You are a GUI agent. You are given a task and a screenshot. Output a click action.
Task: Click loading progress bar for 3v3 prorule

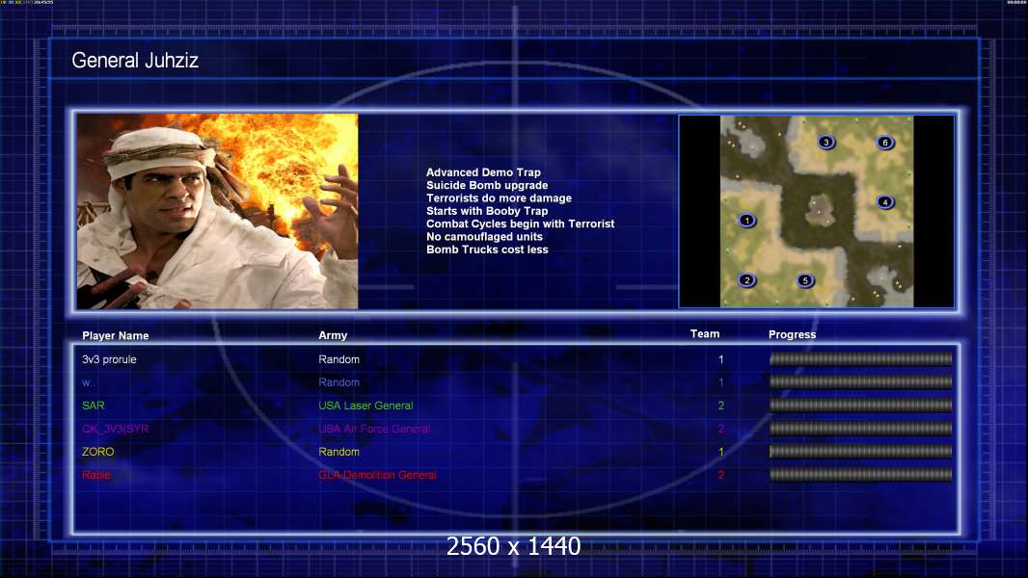[861, 358]
